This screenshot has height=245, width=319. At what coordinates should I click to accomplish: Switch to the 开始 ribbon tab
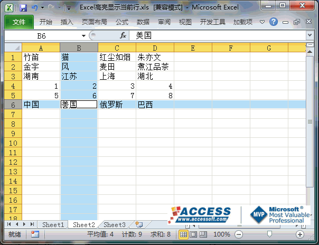(x=46, y=22)
